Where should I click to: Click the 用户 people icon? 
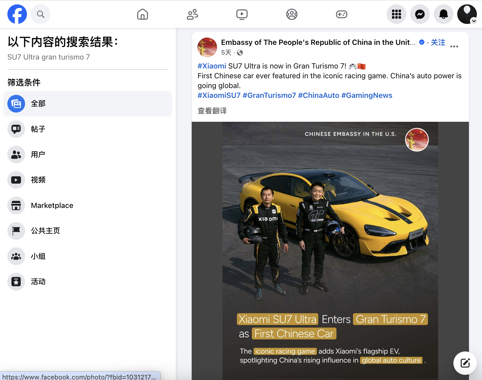click(x=16, y=154)
